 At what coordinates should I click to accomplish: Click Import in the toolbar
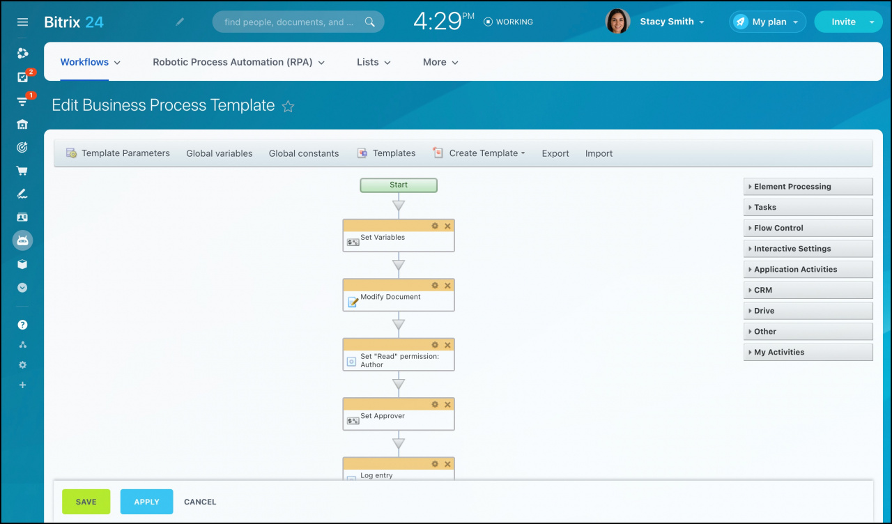(599, 153)
